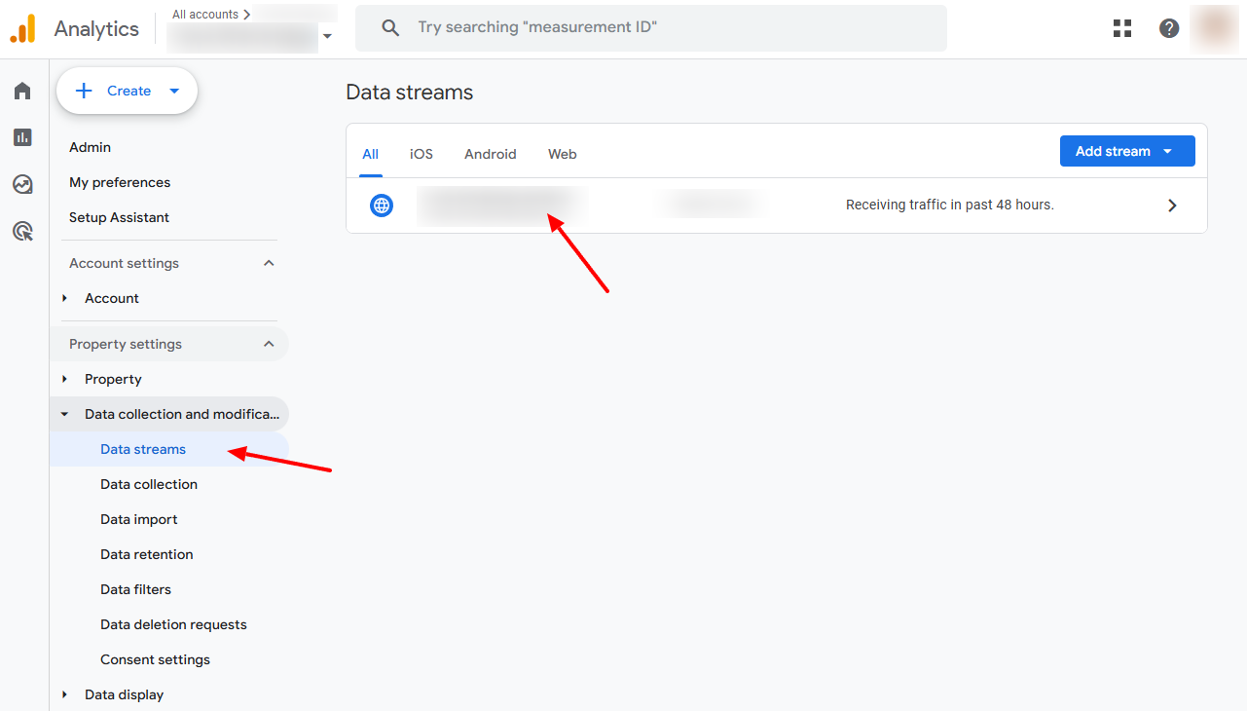The image size is (1247, 711).
Task: Click the search magnifier icon
Action: [x=390, y=28]
